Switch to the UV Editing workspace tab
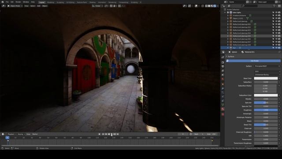 [x=70, y=2]
